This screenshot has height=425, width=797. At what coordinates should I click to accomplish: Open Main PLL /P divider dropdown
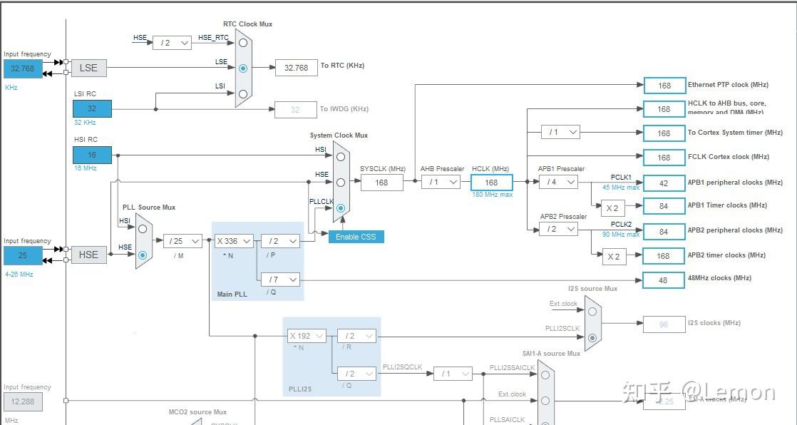pyautogui.click(x=281, y=241)
